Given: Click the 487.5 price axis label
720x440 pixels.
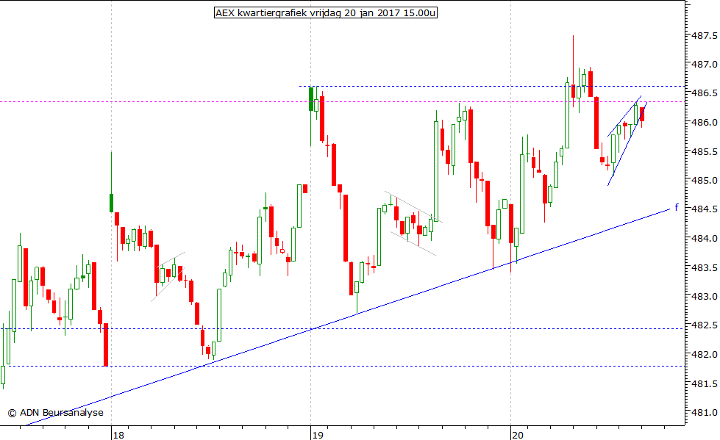Looking at the screenshot, I should click(x=705, y=35).
